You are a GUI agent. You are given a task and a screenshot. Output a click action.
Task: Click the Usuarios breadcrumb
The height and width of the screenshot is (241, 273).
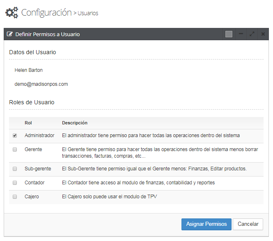tap(88, 13)
